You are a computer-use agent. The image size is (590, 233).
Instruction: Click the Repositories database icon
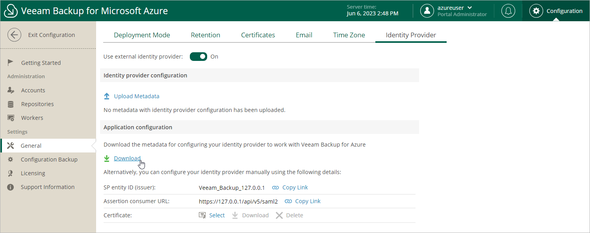pos(11,104)
